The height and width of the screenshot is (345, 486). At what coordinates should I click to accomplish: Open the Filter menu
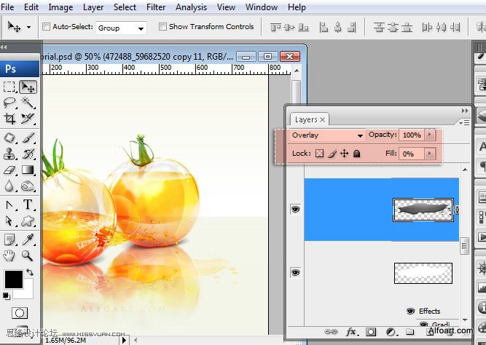pyautogui.click(x=156, y=7)
